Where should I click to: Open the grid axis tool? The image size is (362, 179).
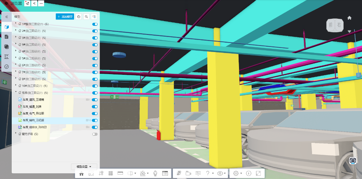pyautogui.click(x=111, y=173)
